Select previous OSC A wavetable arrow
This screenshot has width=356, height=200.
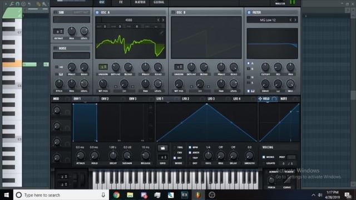point(159,20)
